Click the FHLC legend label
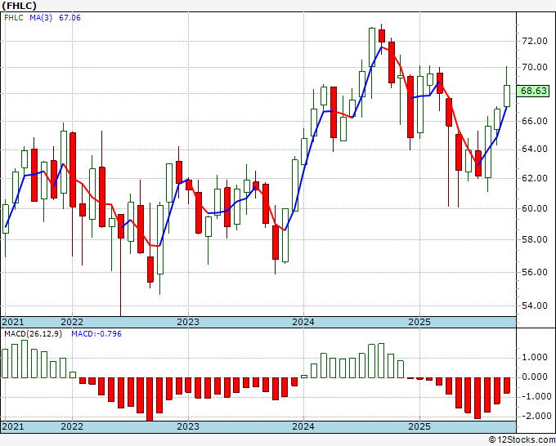 coord(14,18)
